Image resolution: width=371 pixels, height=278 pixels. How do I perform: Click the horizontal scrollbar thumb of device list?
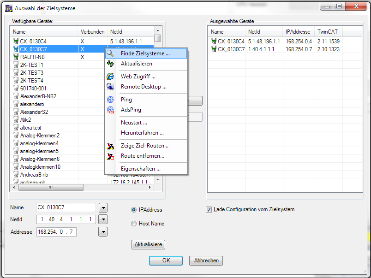51,187
